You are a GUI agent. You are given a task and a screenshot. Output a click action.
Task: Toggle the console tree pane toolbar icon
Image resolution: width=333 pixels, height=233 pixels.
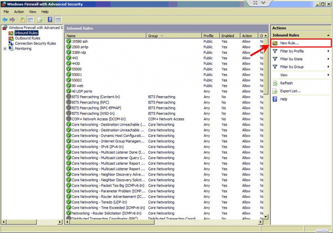(x=30, y=20)
